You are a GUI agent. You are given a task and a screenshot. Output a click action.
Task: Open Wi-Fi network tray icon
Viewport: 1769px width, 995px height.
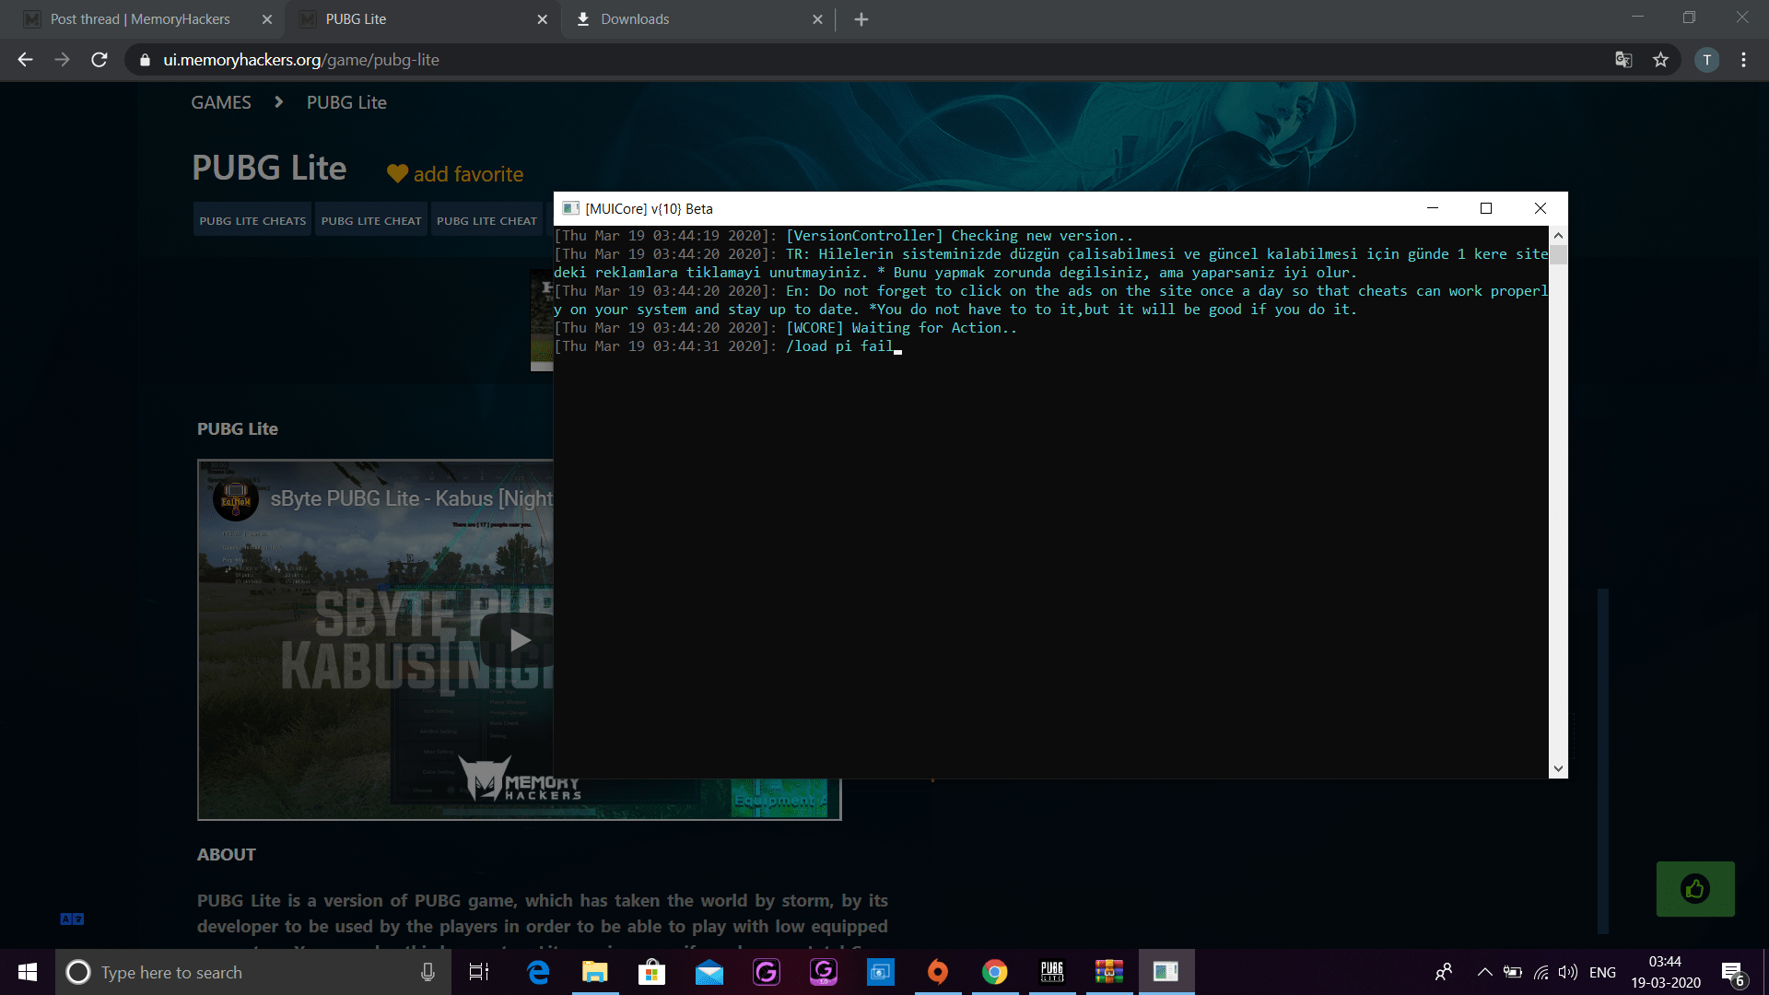pyautogui.click(x=1541, y=972)
